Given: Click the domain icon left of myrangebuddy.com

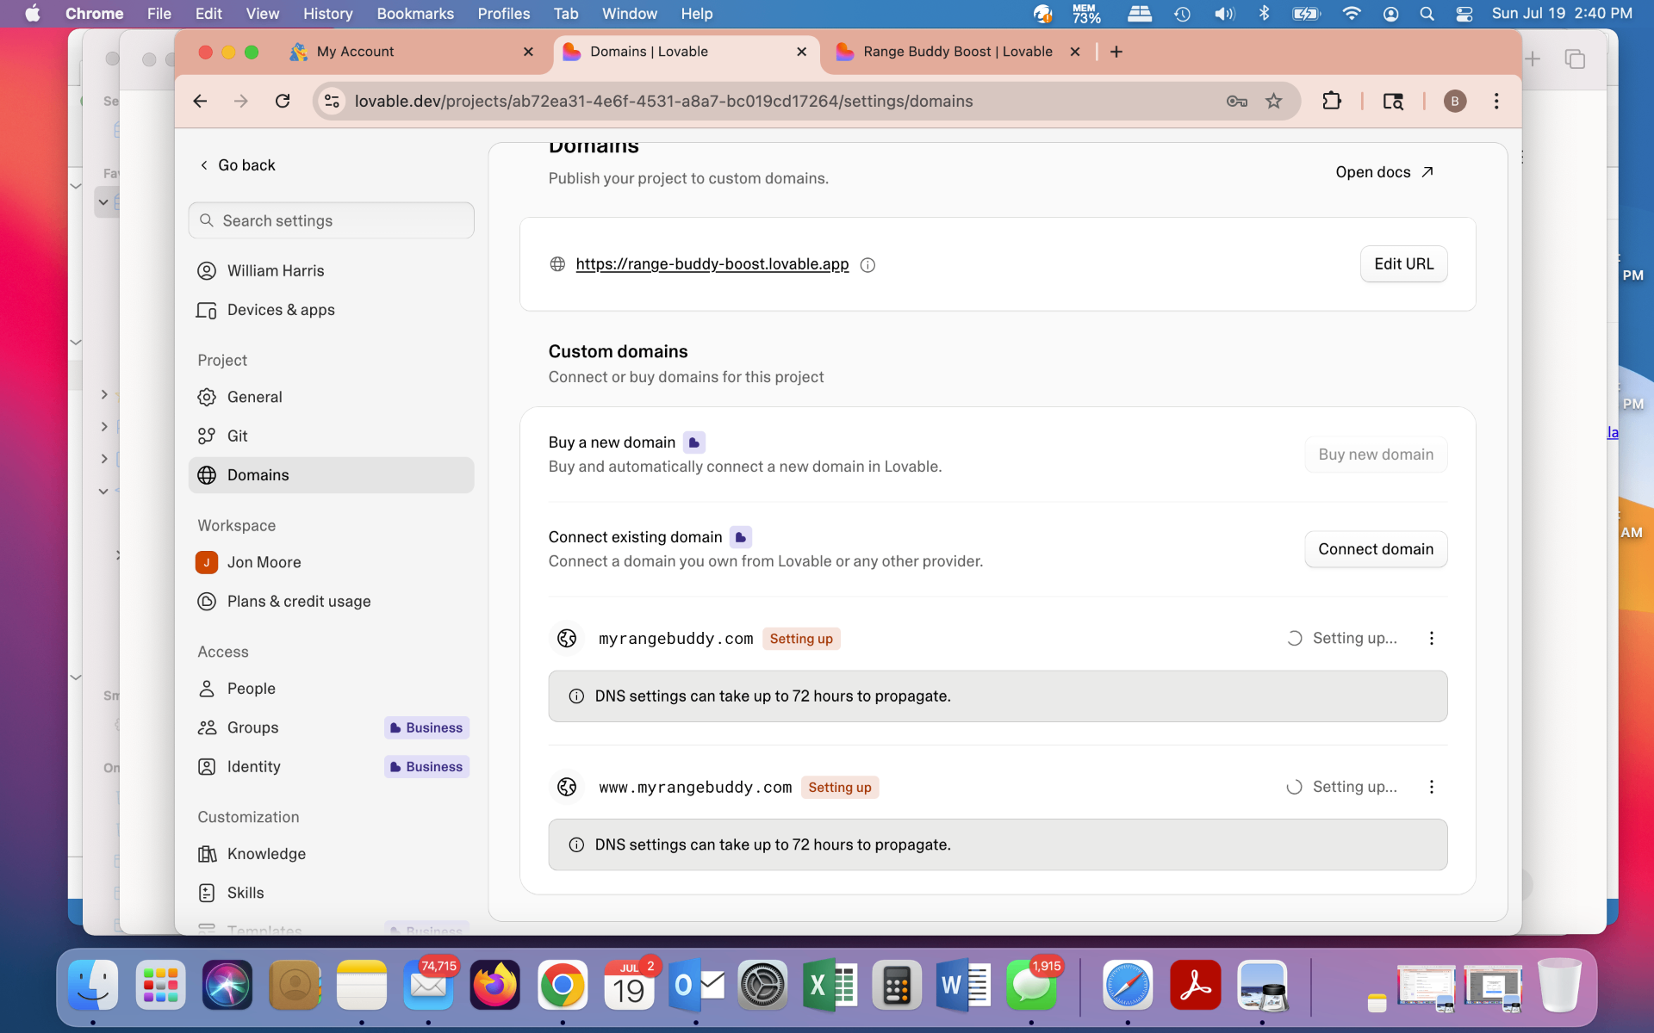Looking at the screenshot, I should pyautogui.click(x=567, y=638).
